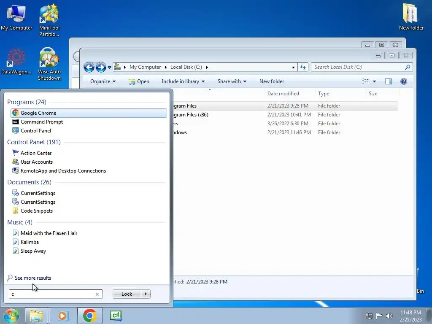The height and width of the screenshot is (324, 432).
Task: Open the change view options arrow
Action: coord(374,81)
